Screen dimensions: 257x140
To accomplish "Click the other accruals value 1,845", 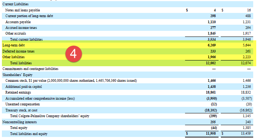I will [212, 33].
